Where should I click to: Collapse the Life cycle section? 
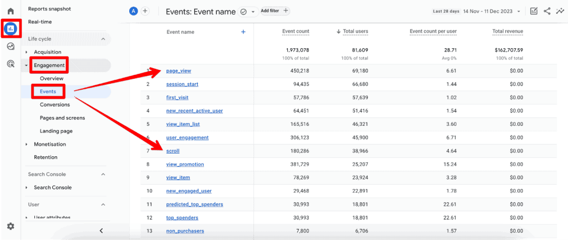coord(103,39)
